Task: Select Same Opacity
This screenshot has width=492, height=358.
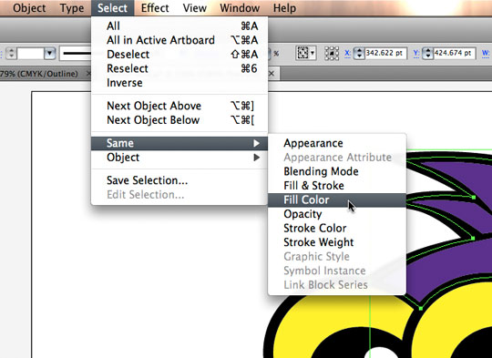Action: pyautogui.click(x=337, y=214)
